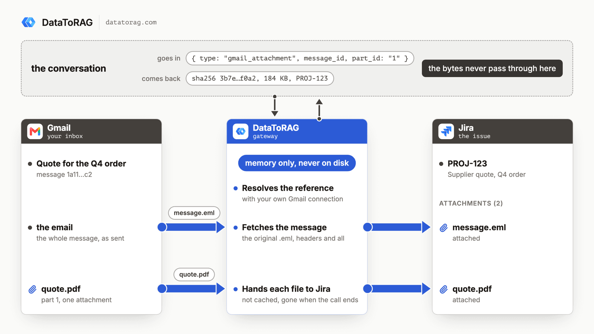The width and height of the screenshot is (594, 334).
Task: Click the "ATTACHMENTS (2)" section label
Action: [471, 203]
